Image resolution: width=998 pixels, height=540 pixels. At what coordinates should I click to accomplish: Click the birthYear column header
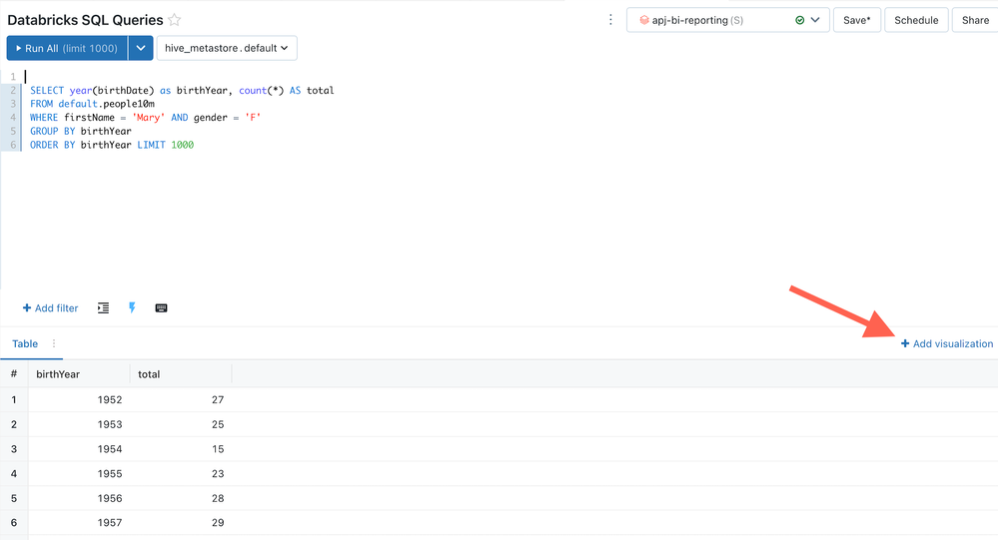(58, 374)
